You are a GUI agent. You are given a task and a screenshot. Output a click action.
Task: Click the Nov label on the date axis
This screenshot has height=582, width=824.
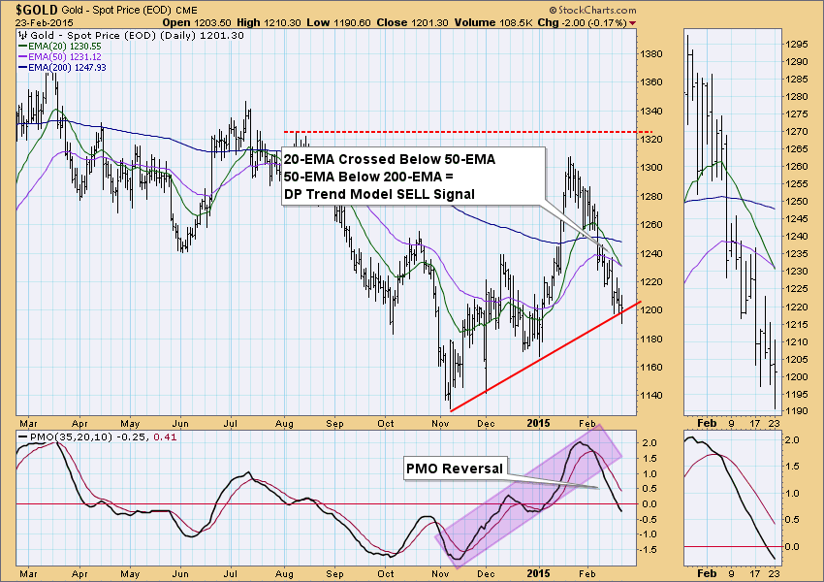[440, 424]
